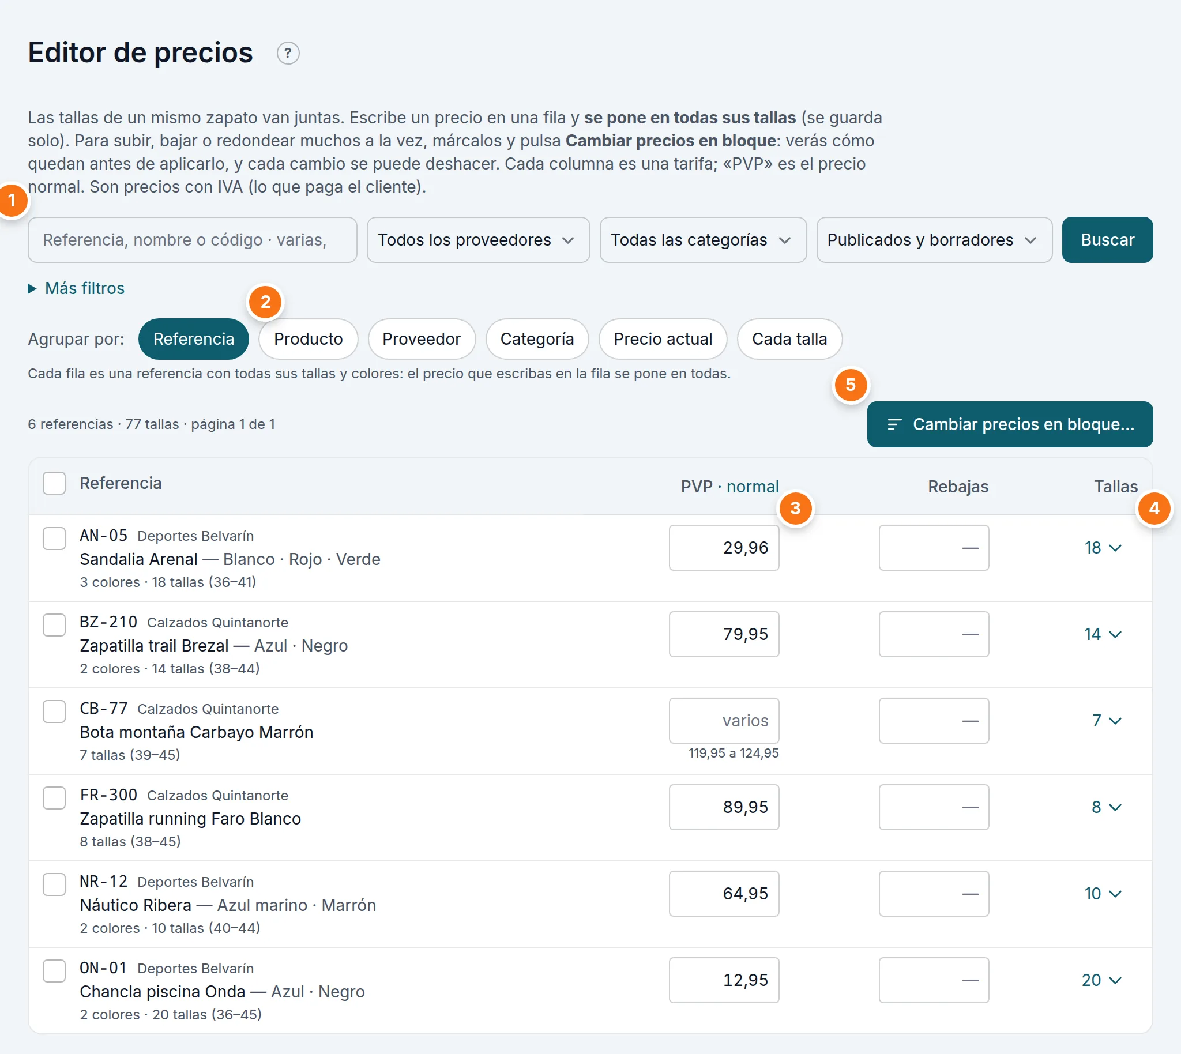Group by Referencia
1181x1054 pixels.
pyautogui.click(x=193, y=339)
